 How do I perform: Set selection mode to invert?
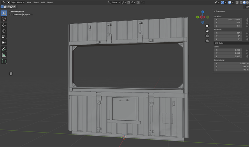[11, 7]
